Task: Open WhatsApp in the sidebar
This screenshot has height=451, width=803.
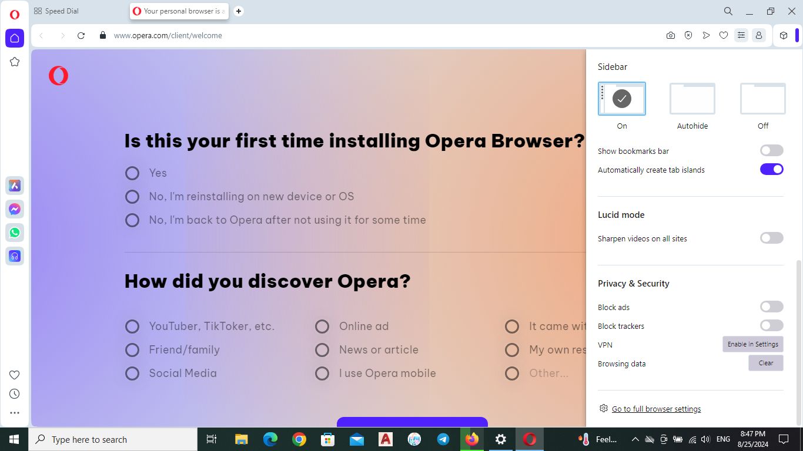Action: click(15, 233)
